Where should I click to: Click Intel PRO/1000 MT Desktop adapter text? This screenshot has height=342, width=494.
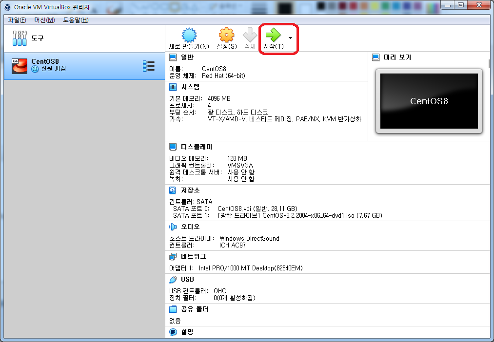(x=251, y=268)
